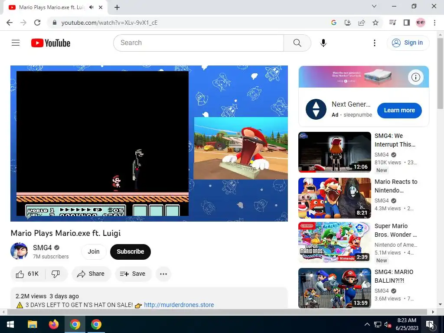Screen dimensions: 444x333
Task: Open Chrome three-dot menu
Action: 434,23
